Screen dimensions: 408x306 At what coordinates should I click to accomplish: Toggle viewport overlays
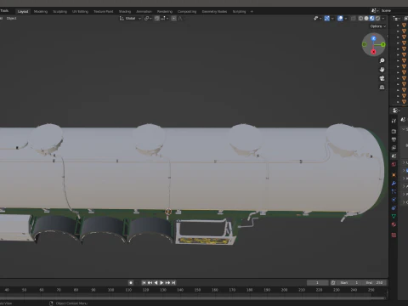pos(340,19)
